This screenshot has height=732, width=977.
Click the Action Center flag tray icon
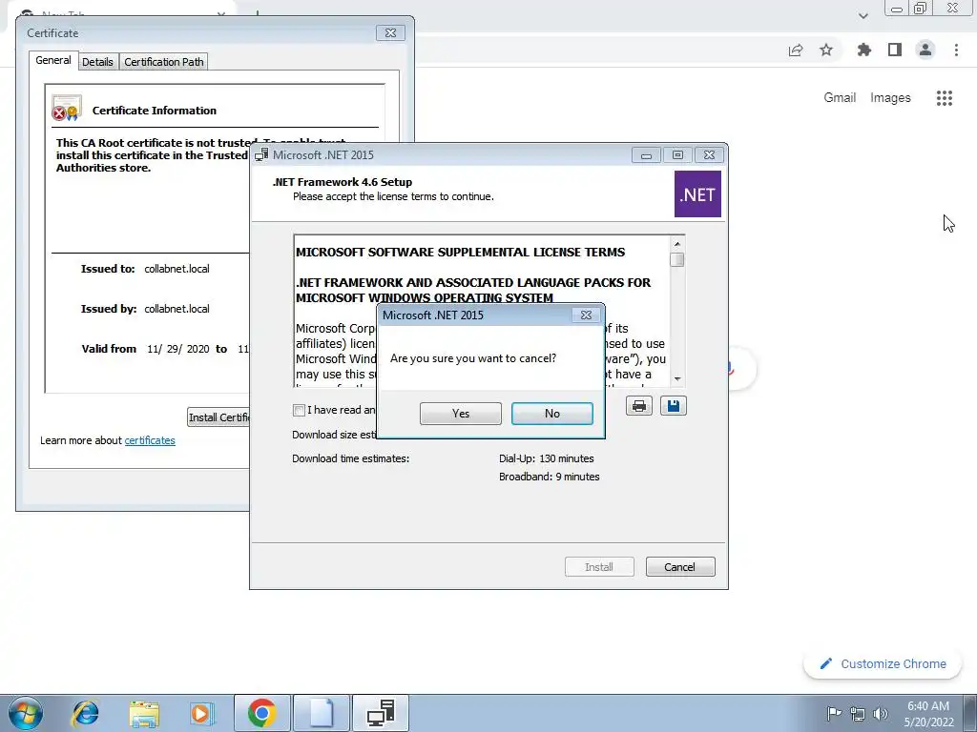834,713
